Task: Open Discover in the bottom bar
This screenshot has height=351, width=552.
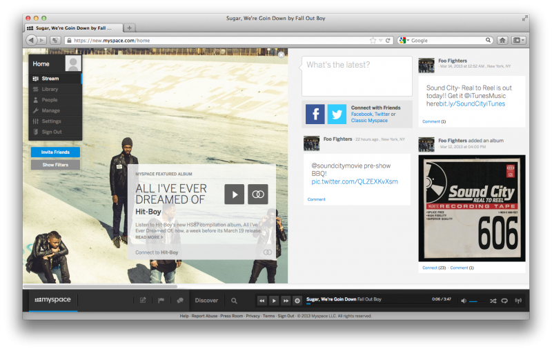Action: click(206, 301)
